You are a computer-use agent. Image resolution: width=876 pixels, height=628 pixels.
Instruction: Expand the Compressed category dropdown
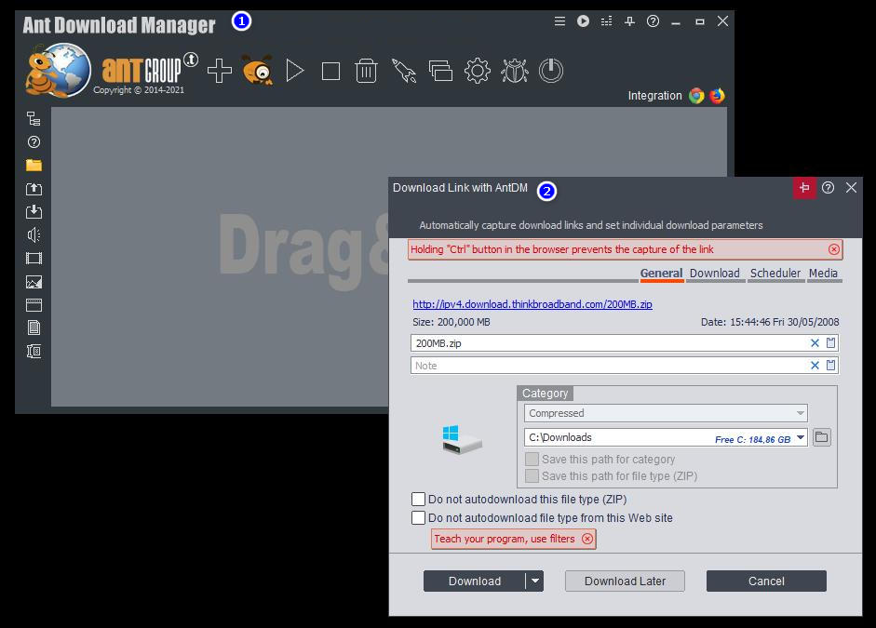click(x=800, y=413)
